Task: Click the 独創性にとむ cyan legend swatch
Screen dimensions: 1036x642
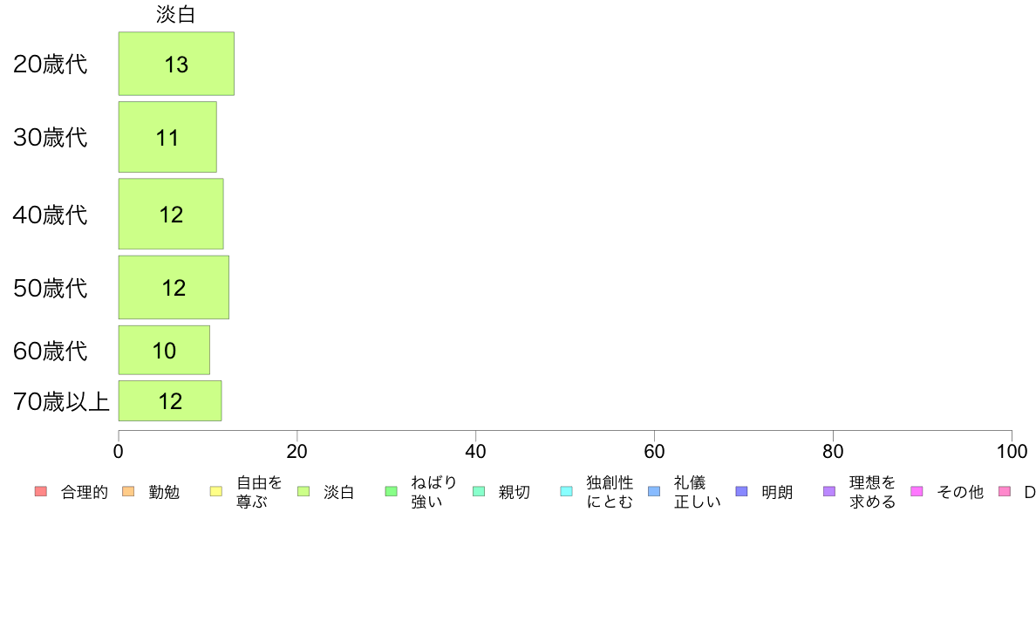Action: tap(566, 491)
